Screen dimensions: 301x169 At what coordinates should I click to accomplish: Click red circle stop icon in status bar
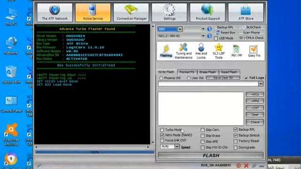tap(238, 166)
